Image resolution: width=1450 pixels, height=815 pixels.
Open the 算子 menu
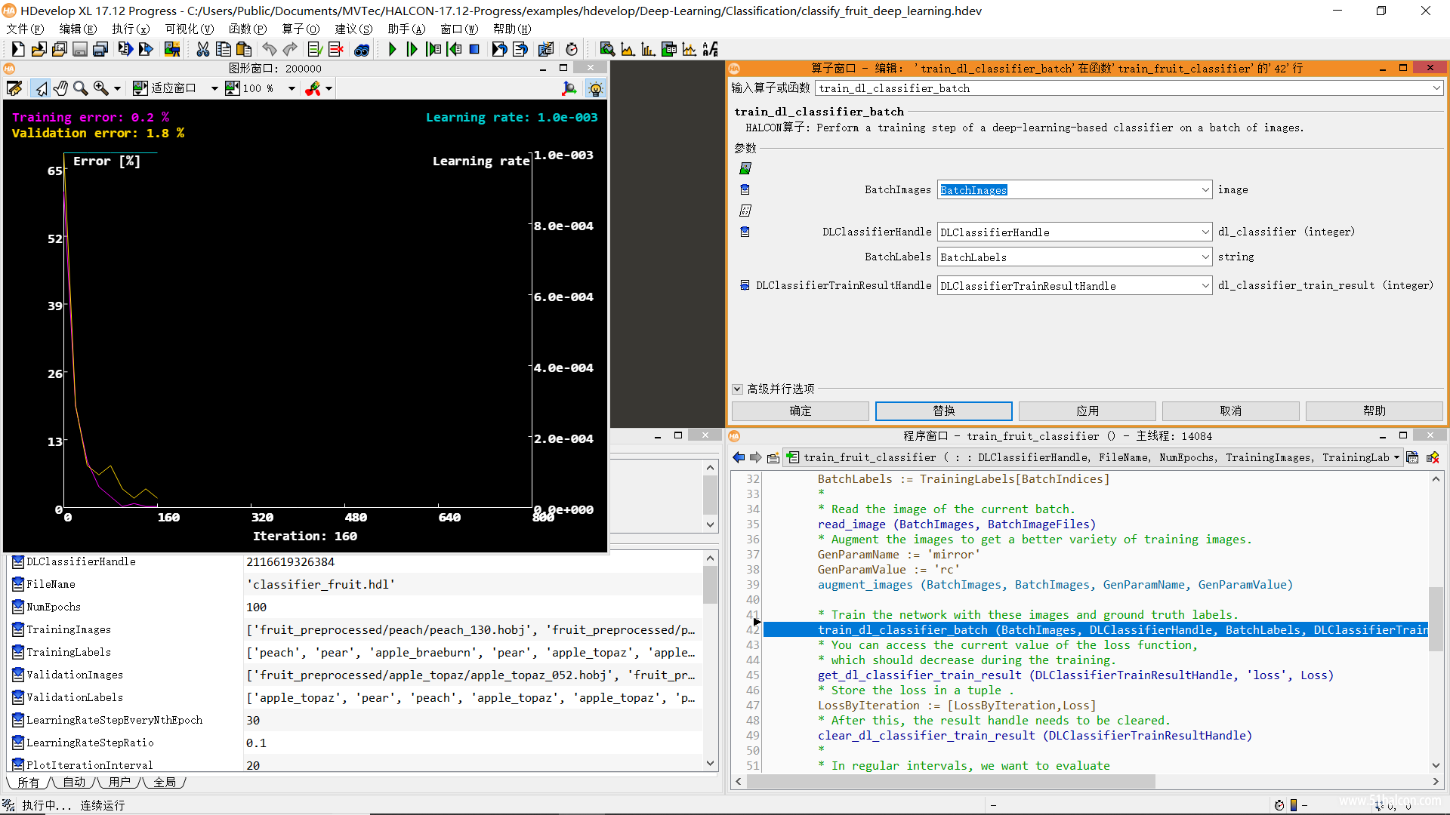(301, 29)
